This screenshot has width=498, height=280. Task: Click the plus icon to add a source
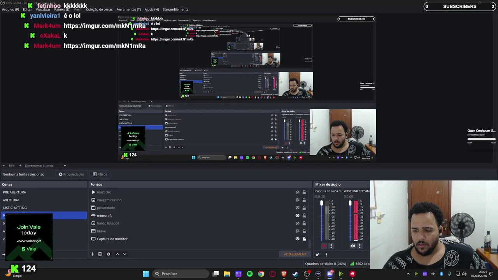[x=93, y=254]
